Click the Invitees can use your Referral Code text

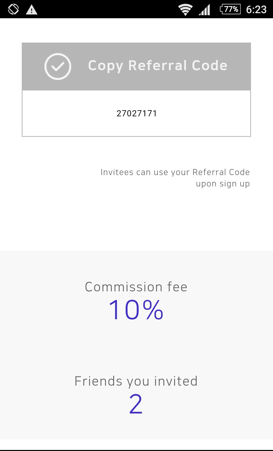(175, 172)
